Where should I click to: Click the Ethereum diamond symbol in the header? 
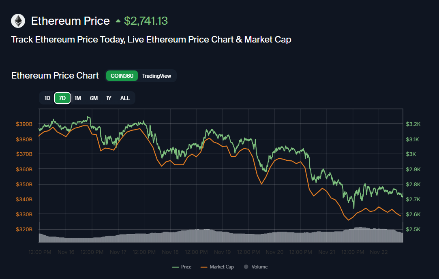point(17,21)
